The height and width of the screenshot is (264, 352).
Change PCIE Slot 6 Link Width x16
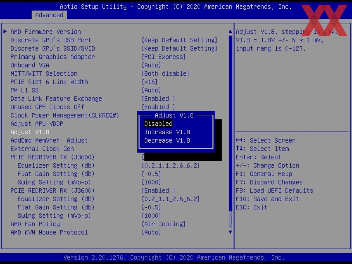coord(150,82)
